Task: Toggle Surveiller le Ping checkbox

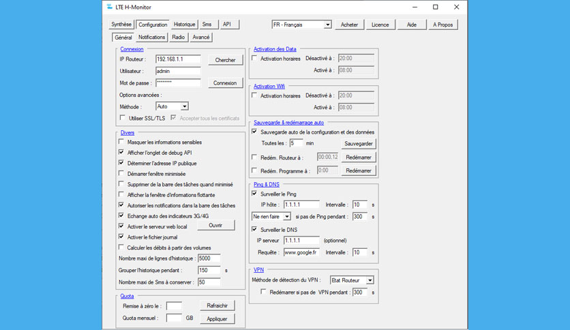Action: pos(254,194)
